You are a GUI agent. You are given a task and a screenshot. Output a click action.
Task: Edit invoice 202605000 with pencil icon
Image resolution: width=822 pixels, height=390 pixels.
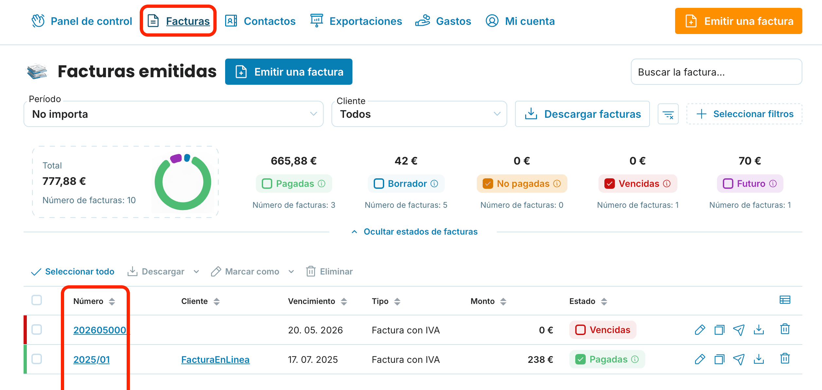tap(700, 330)
